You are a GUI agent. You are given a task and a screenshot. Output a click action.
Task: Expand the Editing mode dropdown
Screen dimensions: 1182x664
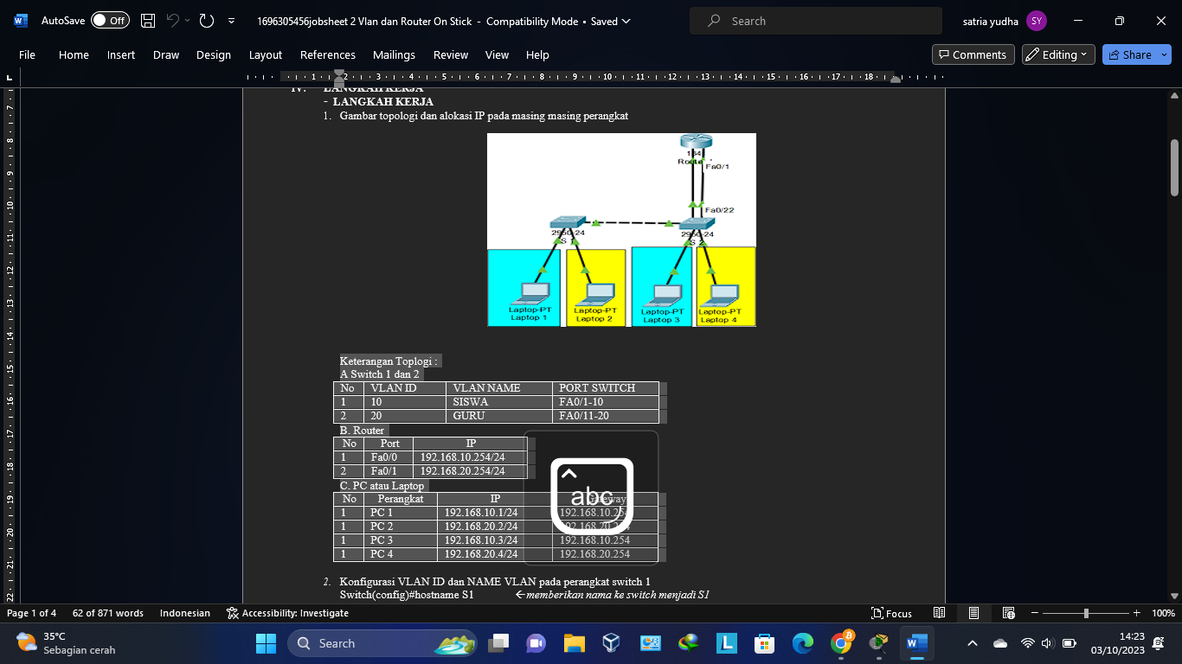1058,54
